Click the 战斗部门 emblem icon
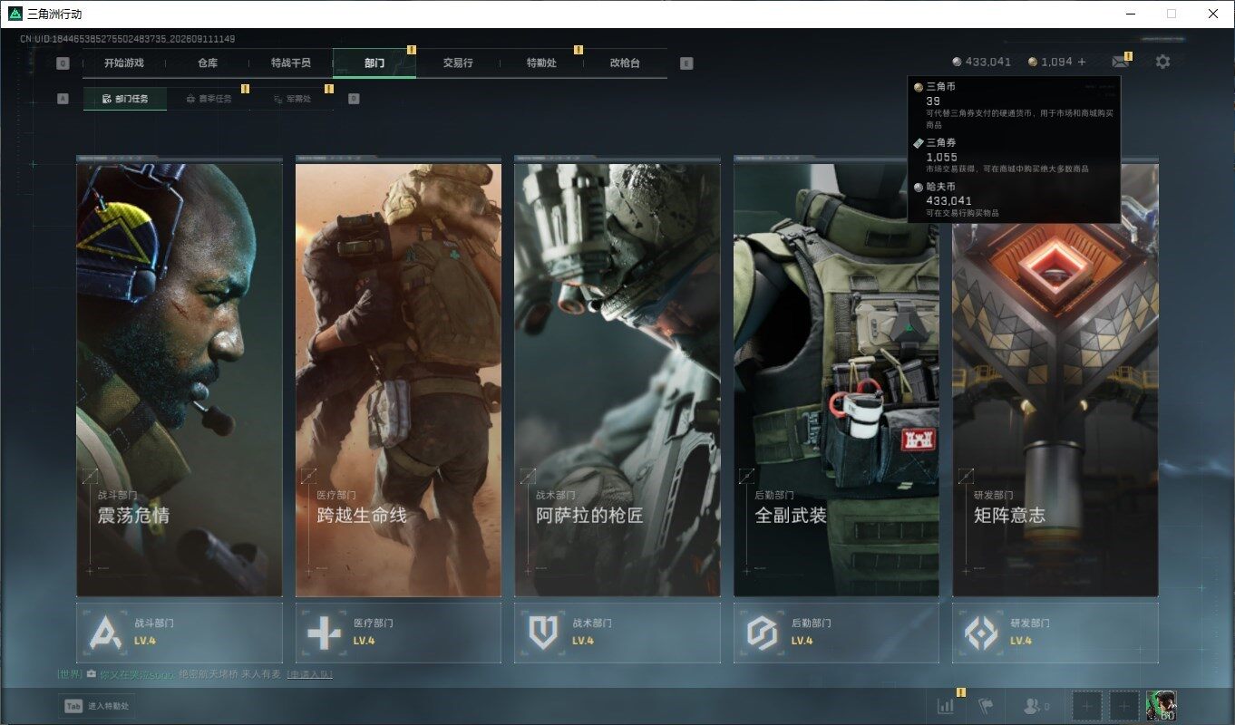 point(105,632)
